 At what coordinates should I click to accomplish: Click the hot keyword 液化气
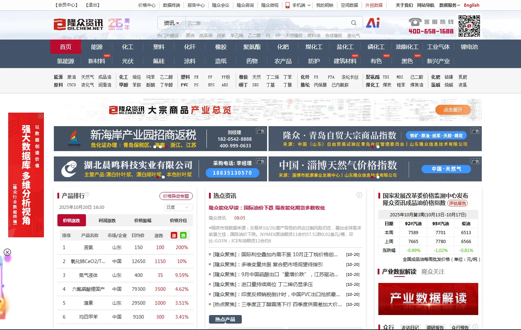point(353,35)
